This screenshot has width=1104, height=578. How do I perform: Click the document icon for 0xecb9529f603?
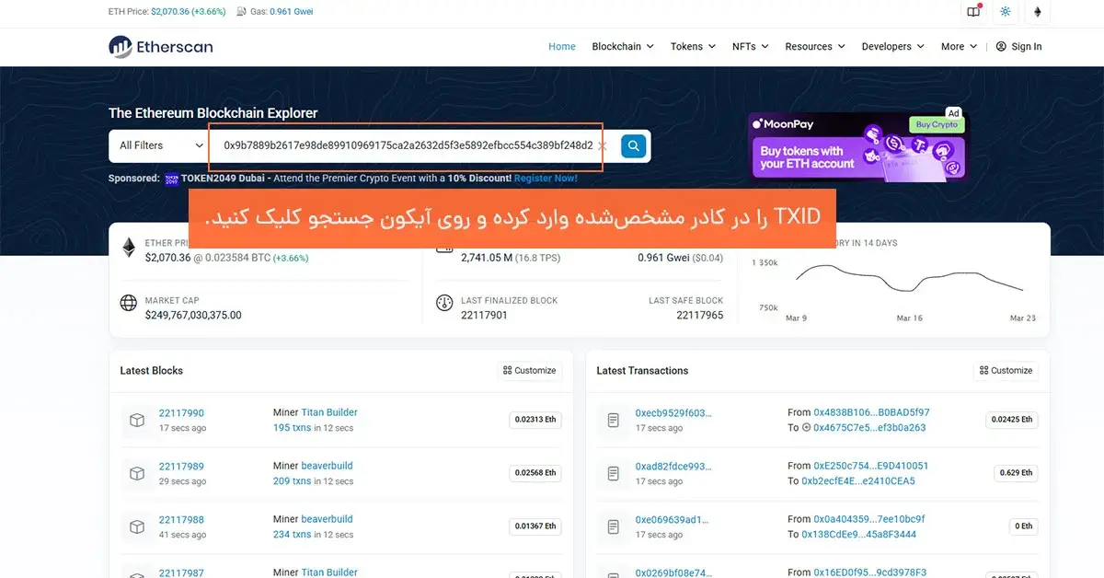(614, 420)
